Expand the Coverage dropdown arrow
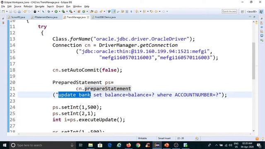The width and height of the screenshot is (265, 149). pos(67,12)
